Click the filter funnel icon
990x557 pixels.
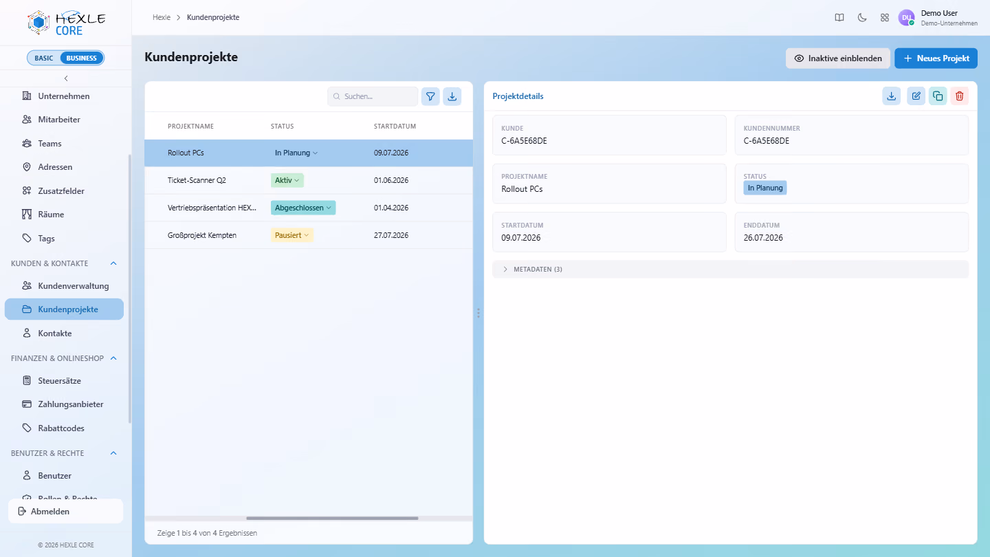[430, 96]
